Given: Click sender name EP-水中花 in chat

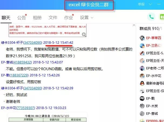Looking at the screenshot, I should point(8,108).
